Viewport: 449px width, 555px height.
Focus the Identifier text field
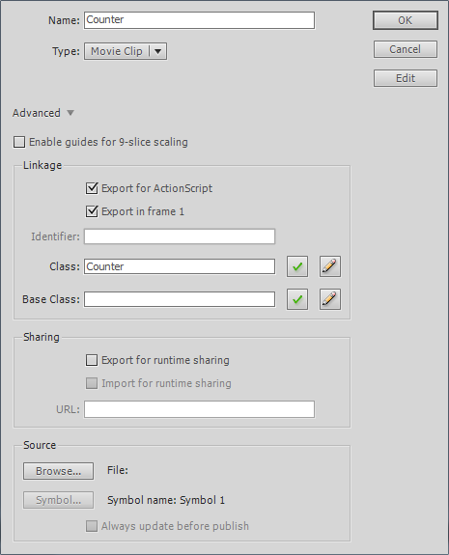[180, 236]
